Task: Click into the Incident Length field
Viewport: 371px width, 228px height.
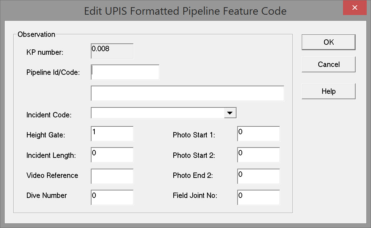Action: (112, 155)
